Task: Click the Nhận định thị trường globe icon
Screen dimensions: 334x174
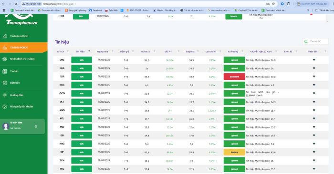Action: pos(5,59)
